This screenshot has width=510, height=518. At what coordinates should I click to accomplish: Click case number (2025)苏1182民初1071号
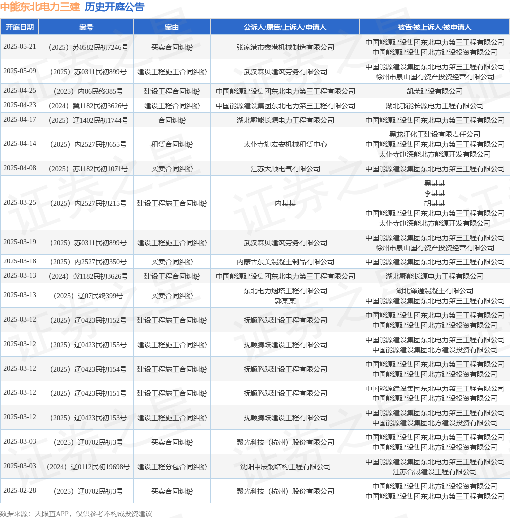click(x=88, y=169)
